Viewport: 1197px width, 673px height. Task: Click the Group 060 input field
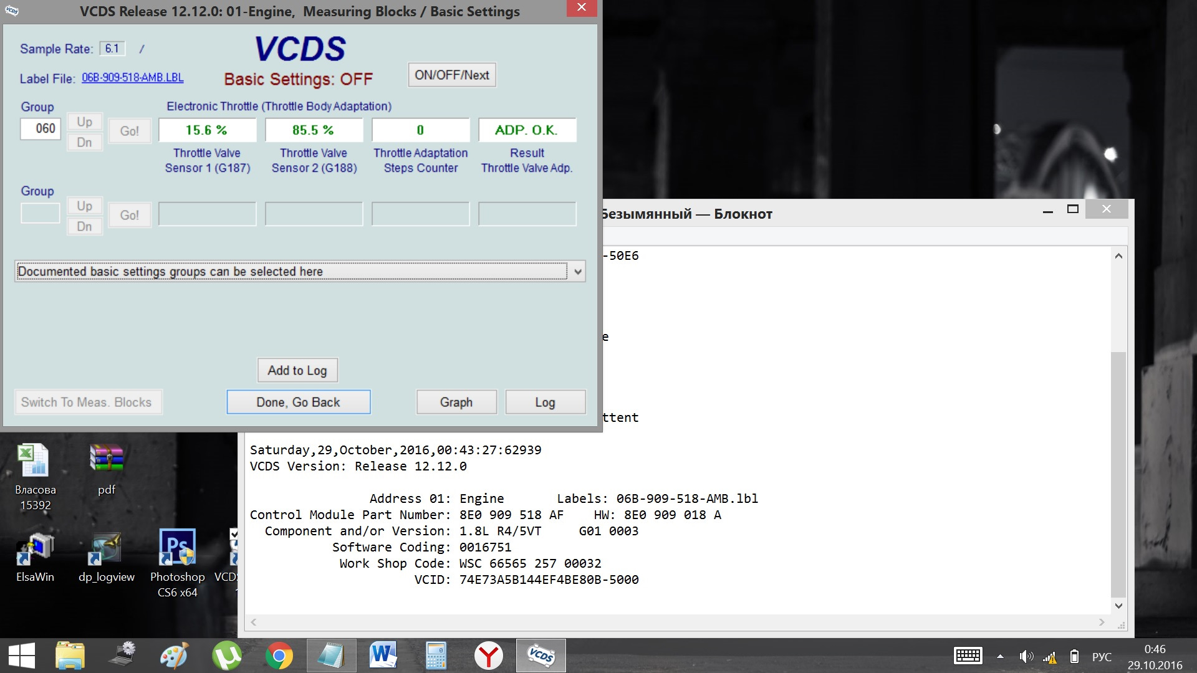coord(41,129)
